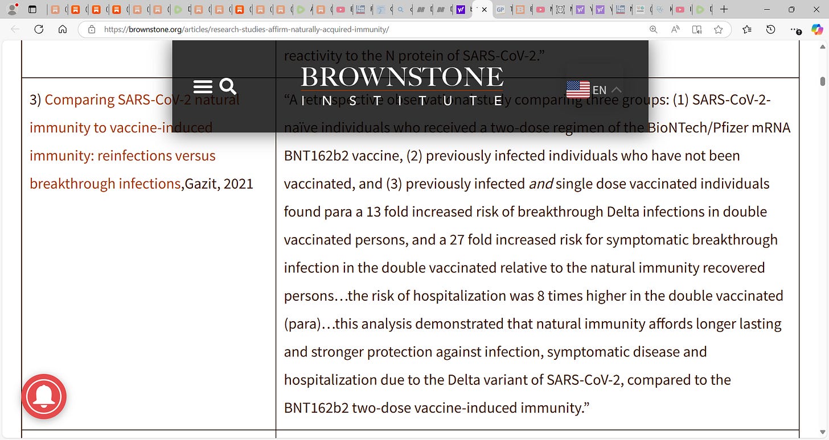Click the 'Gazit, 2021' text
829x440 pixels.
point(219,184)
